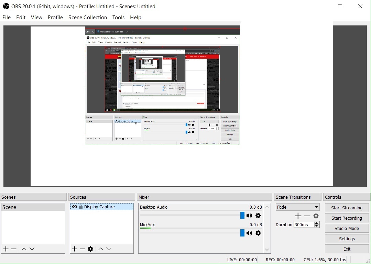Remove the selected scene with minus icon
This screenshot has width=371, height=264.
(14, 249)
